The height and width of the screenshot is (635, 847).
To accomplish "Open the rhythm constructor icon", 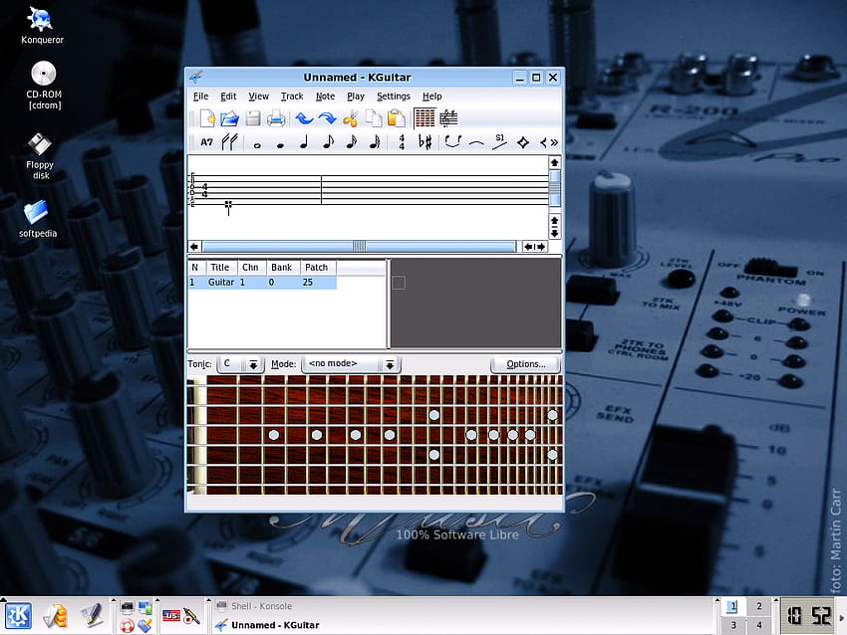I will (230, 142).
